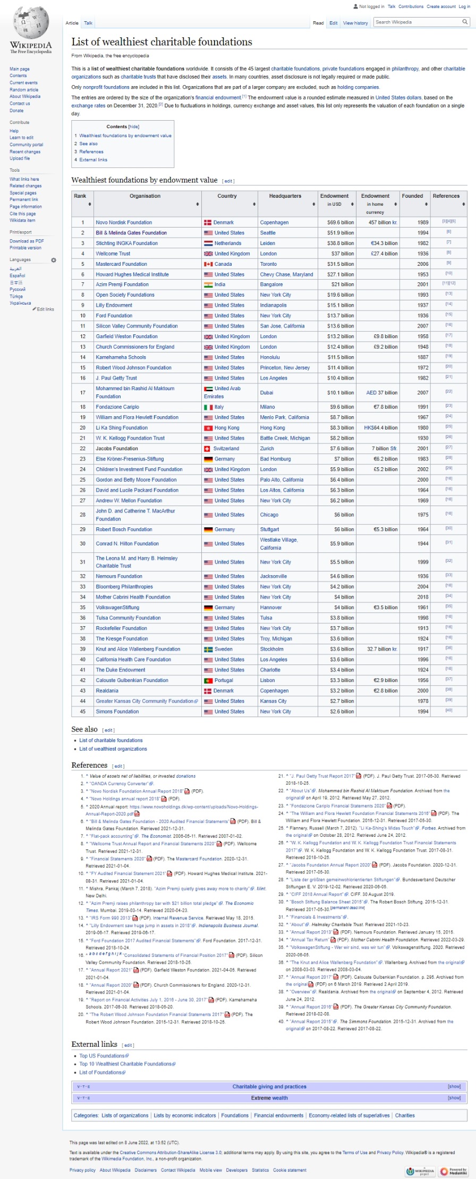Open the Talk tab beside Article

pyautogui.click(x=88, y=23)
